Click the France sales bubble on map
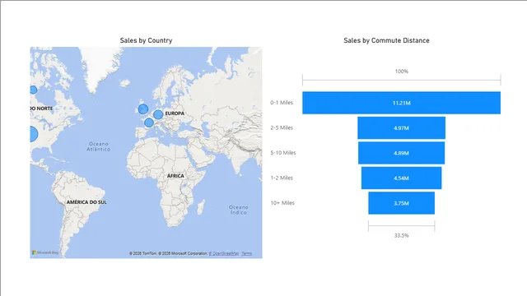Screen dimensions: 527x296 click(x=149, y=123)
